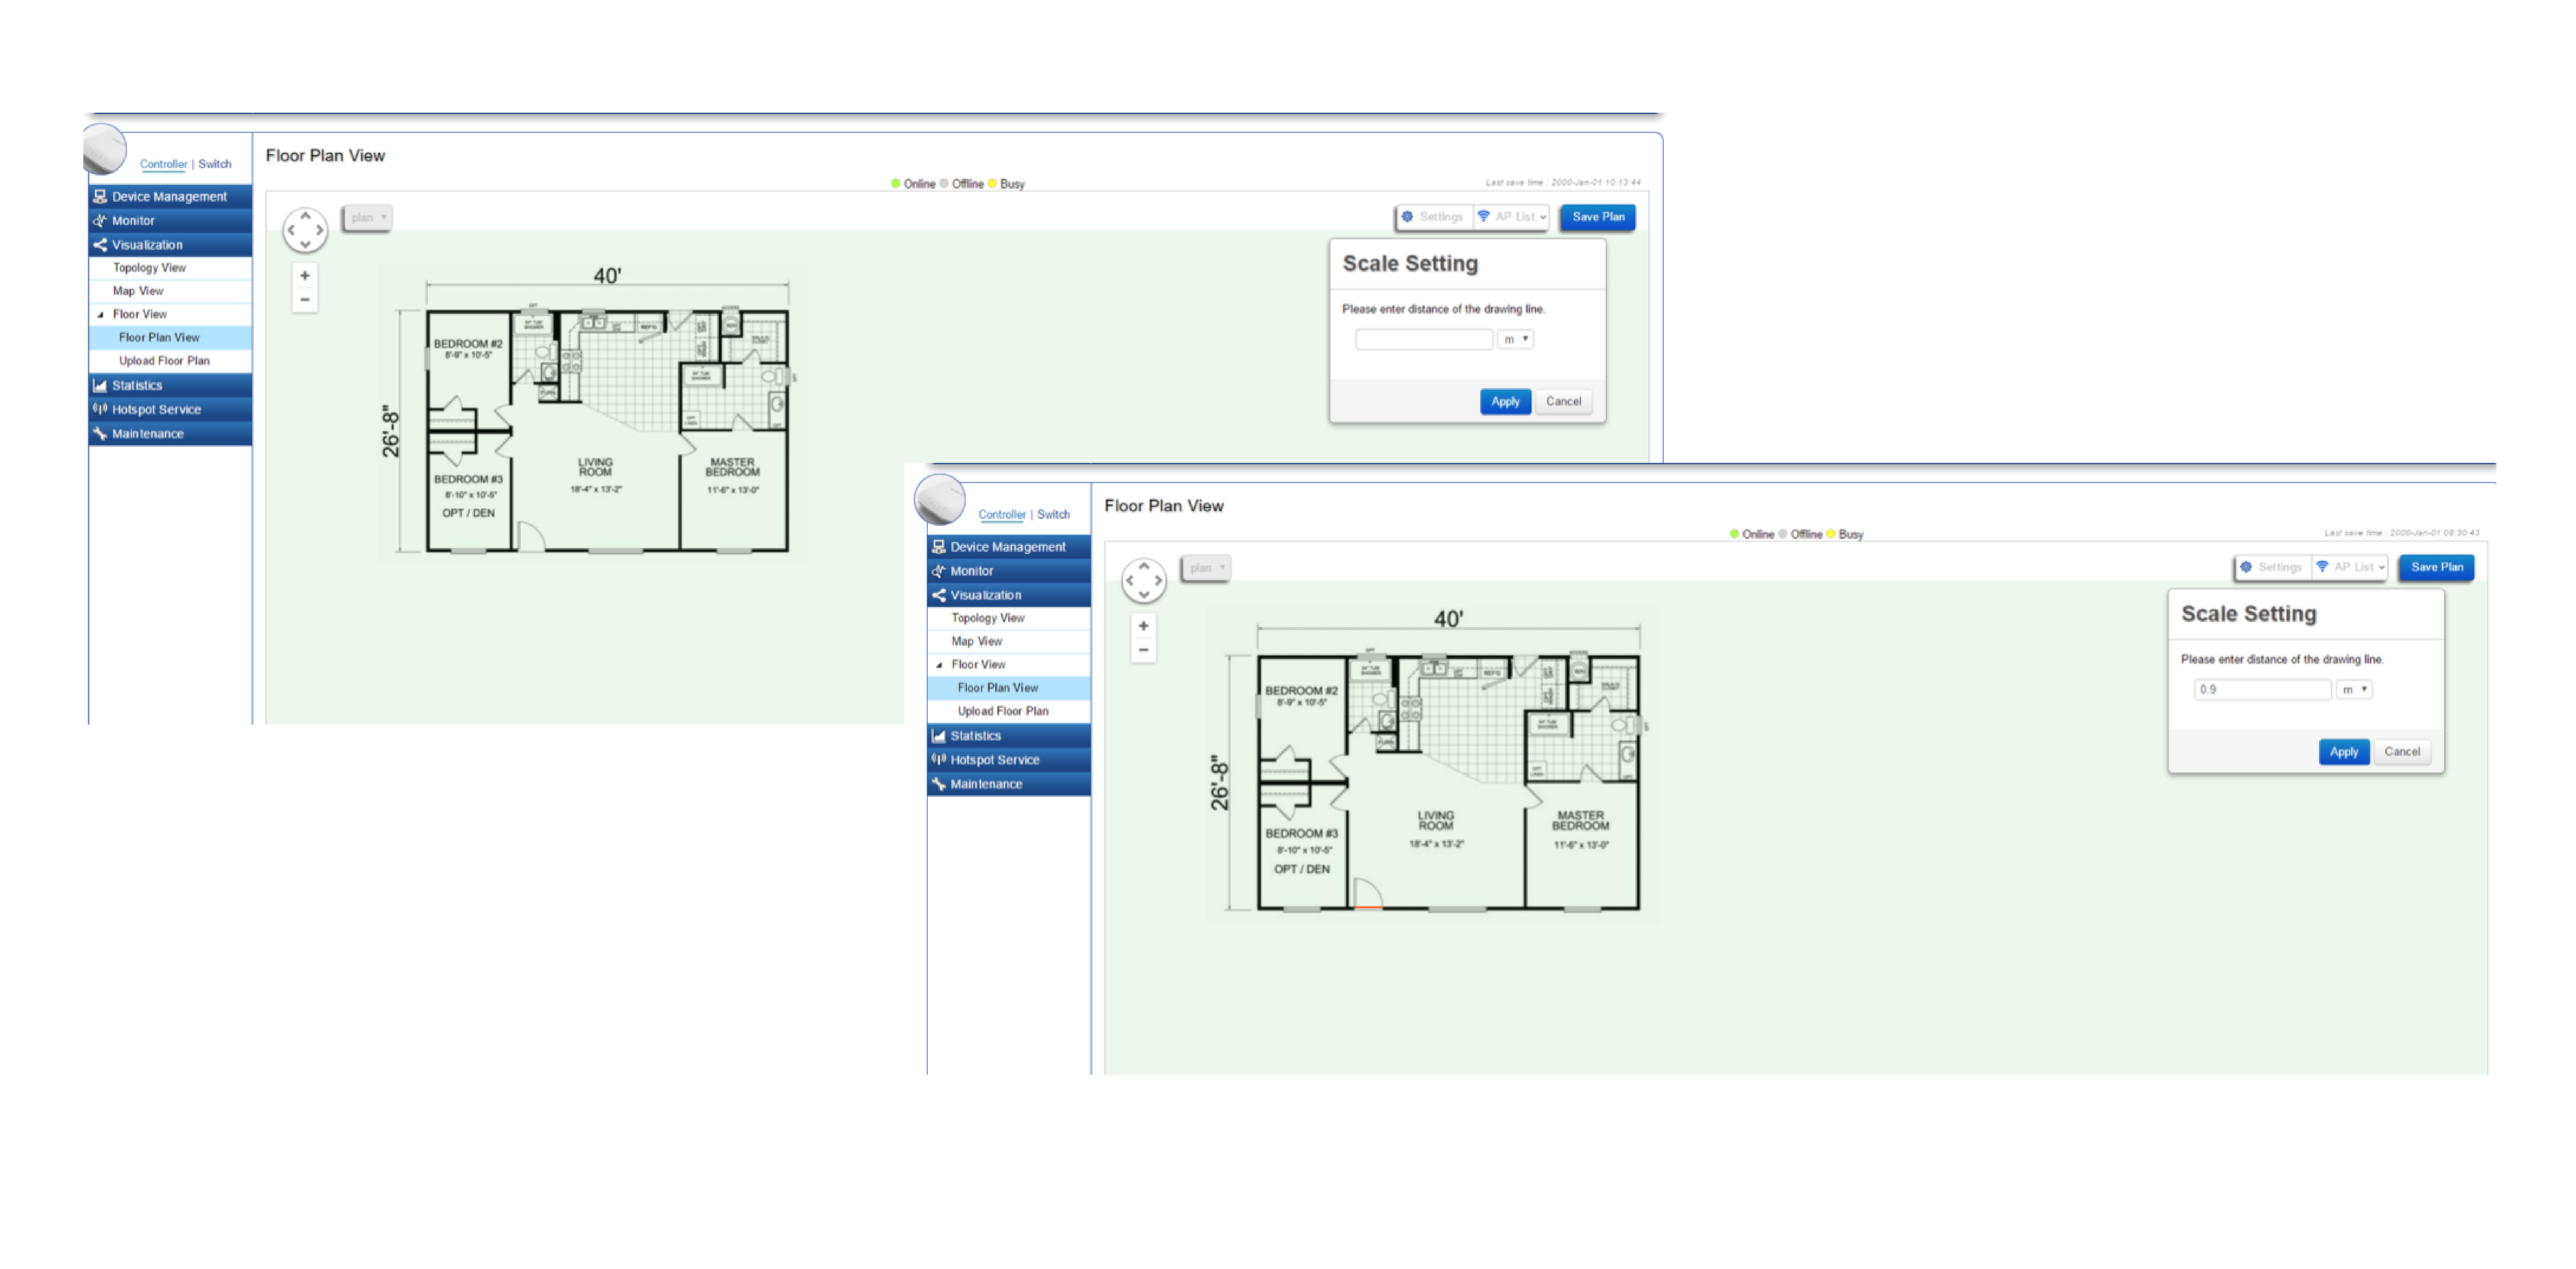Open Hotspot Service in lower-right window
The image size is (2576, 1269).
(1009, 760)
